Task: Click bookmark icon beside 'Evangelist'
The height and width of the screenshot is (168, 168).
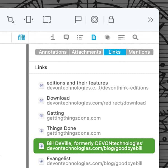Action: [41, 161]
